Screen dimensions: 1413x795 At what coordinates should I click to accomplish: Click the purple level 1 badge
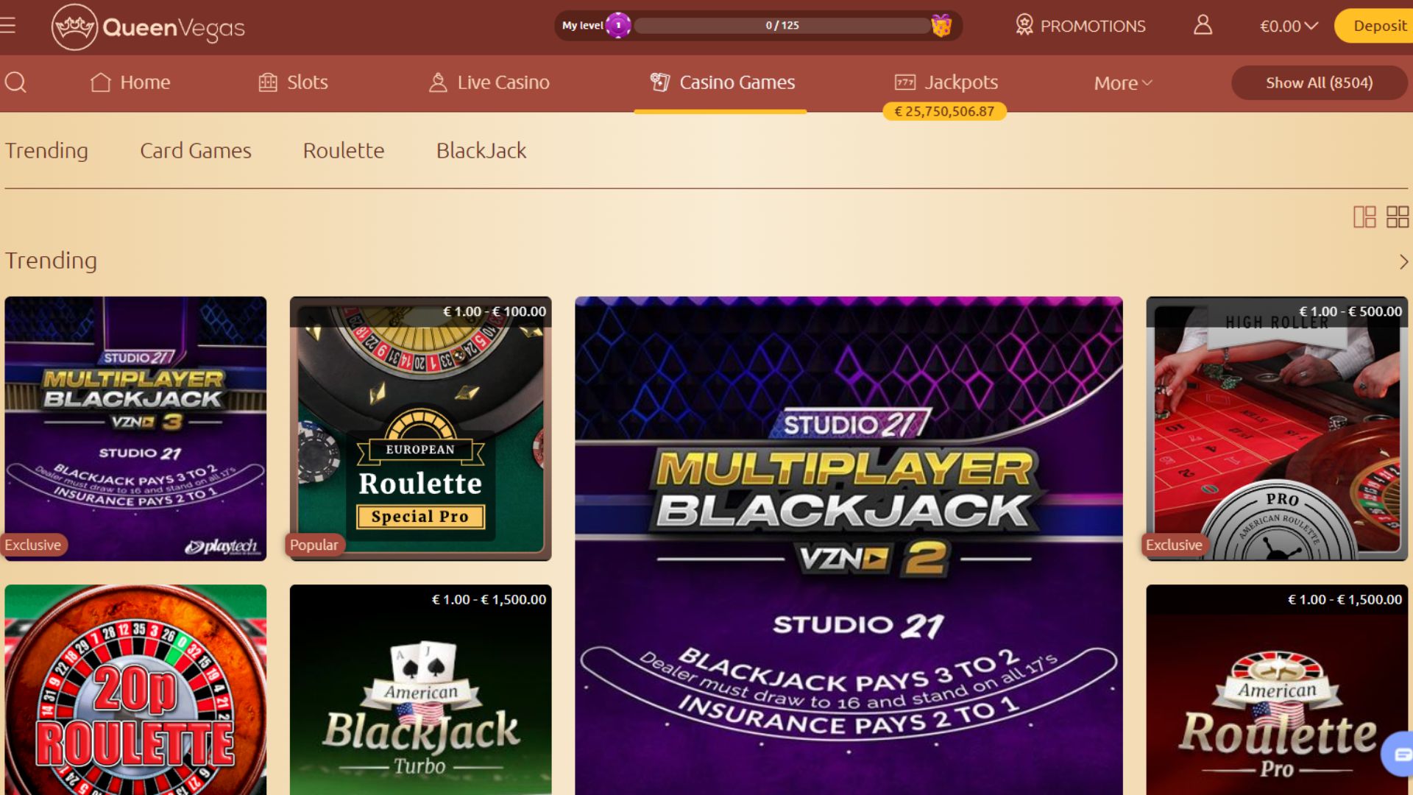[x=618, y=25]
